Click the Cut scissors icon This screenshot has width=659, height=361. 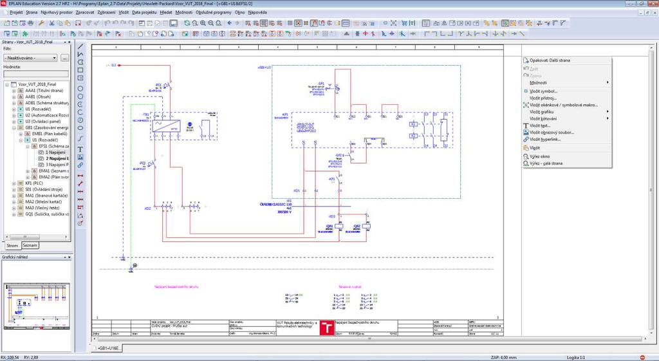tap(51, 23)
